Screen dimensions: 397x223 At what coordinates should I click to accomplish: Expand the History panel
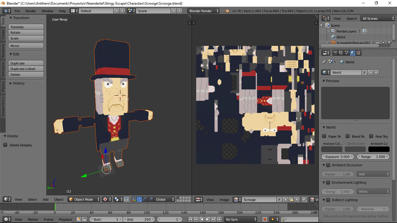click(x=19, y=83)
